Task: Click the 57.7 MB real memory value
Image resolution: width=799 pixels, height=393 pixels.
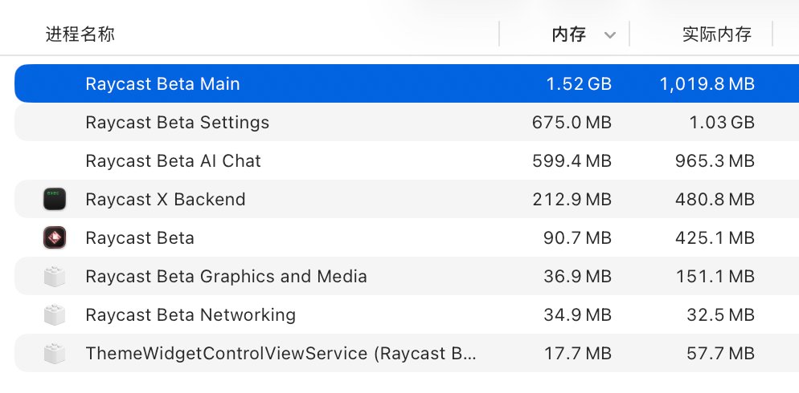Action: (x=720, y=354)
